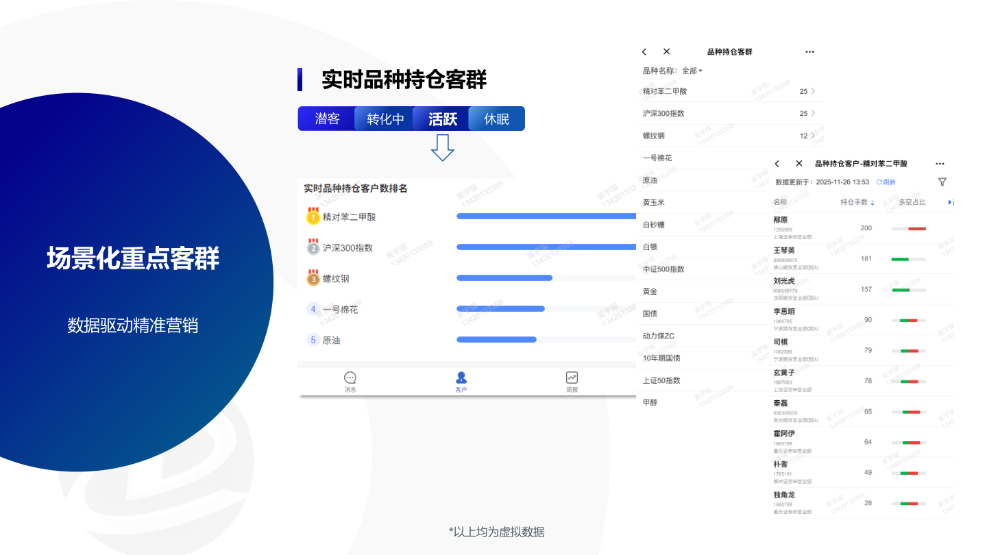Image resolution: width=987 pixels, height=555 pixels.
Task: Select 白银 in the 品种持仓客群 list
Action: pos(650,247)
